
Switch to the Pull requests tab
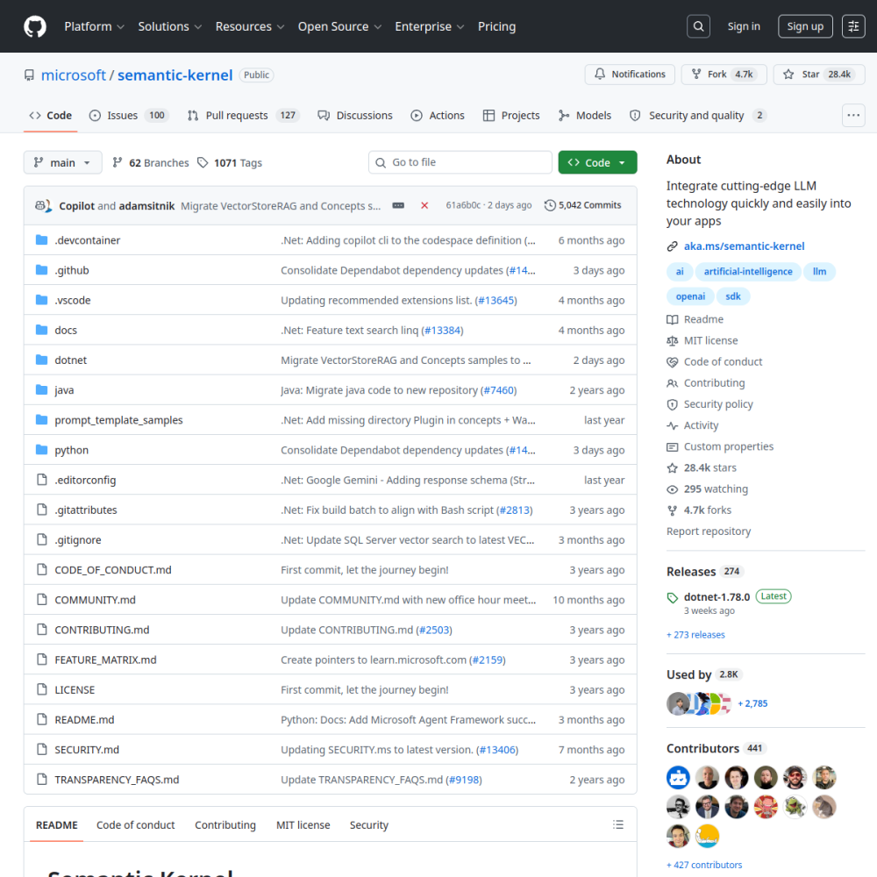tap(243, 115)
